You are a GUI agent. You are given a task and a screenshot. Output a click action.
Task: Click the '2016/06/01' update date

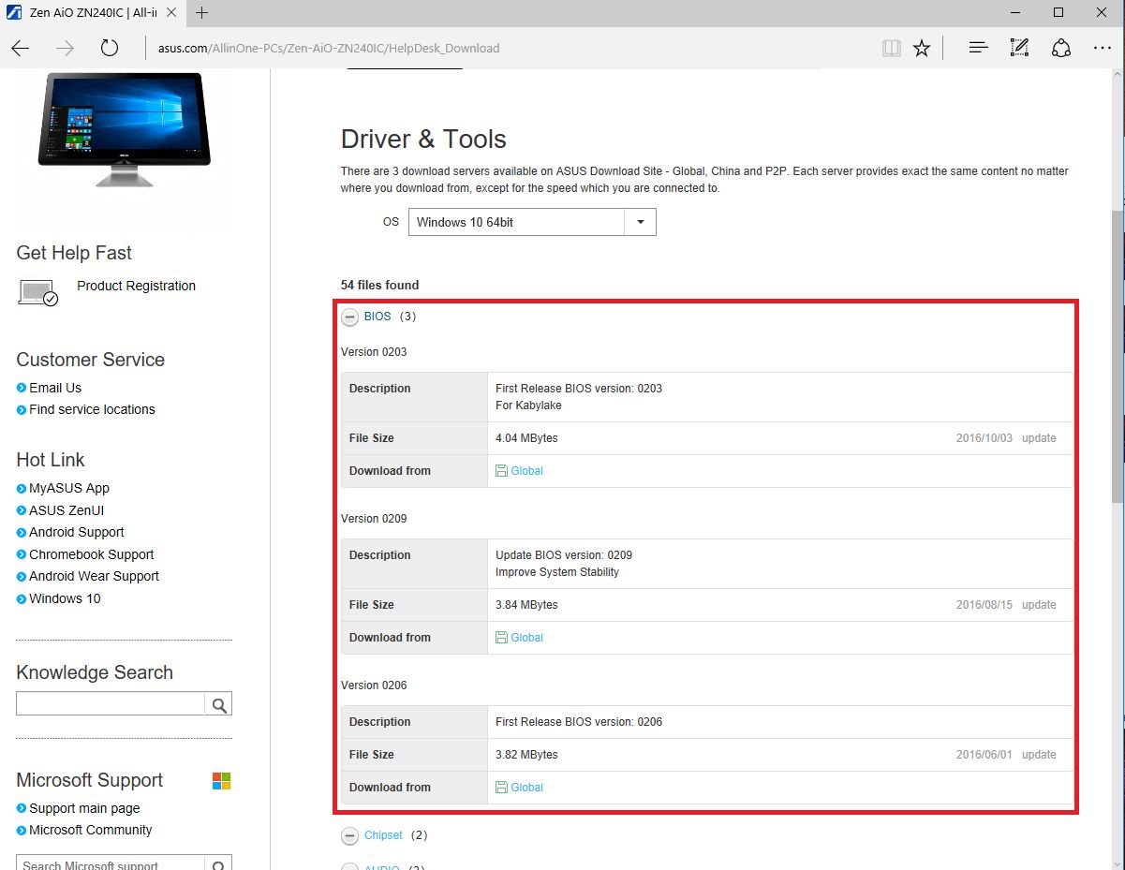tap(984, 755)
